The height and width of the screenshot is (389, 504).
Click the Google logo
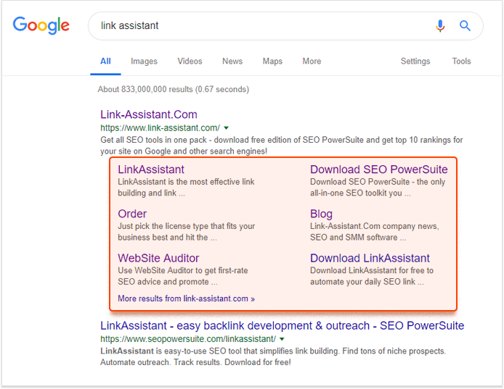coord(41,25)
